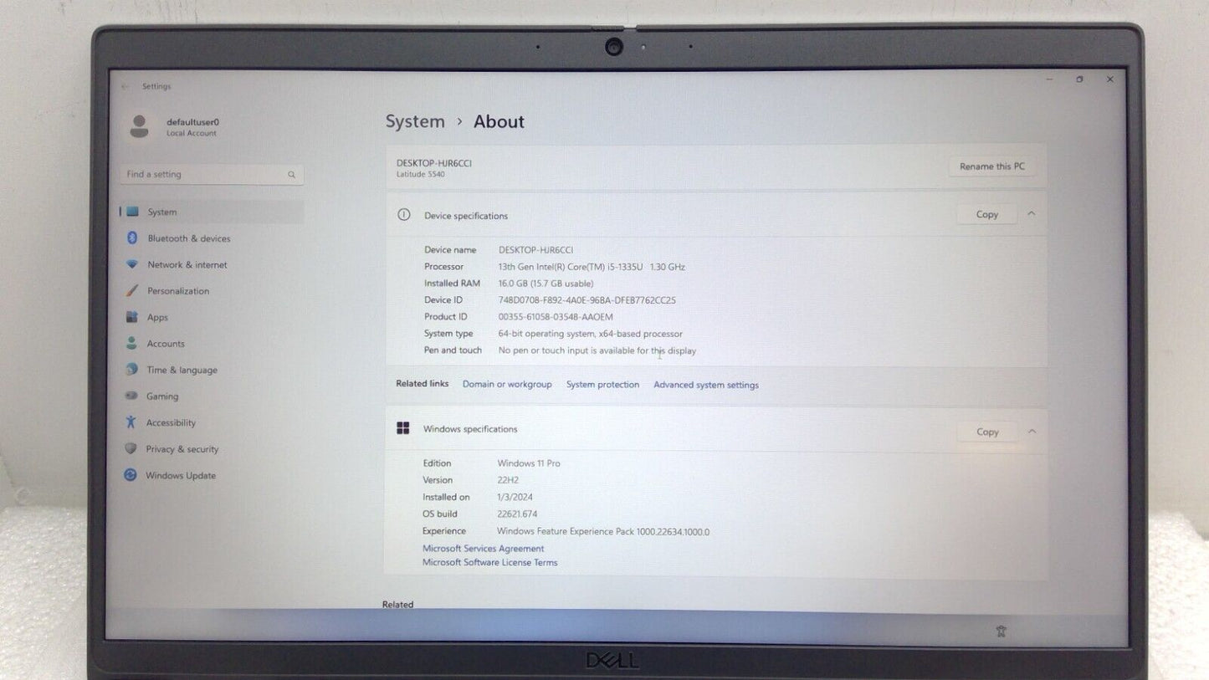Click the Installed on date 1/3/2024
This screenshot has width=1209, height=680.
coord(515,497)
